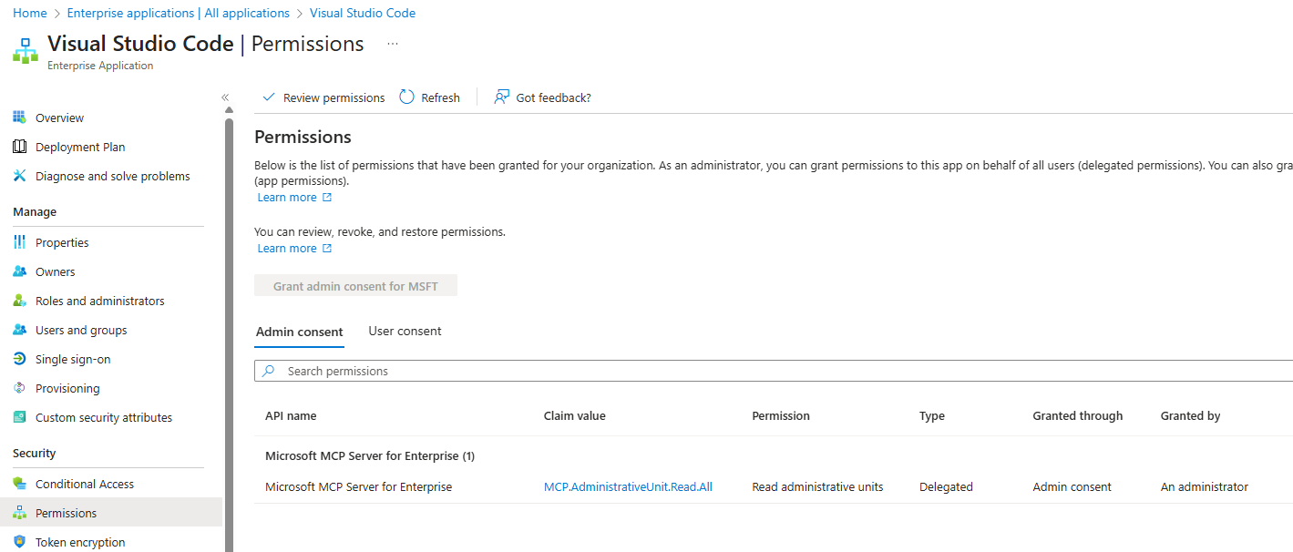Switch to the User consent tab
Image resolution: width=1293 pixels, height=552 pixels.
(405, 332)
